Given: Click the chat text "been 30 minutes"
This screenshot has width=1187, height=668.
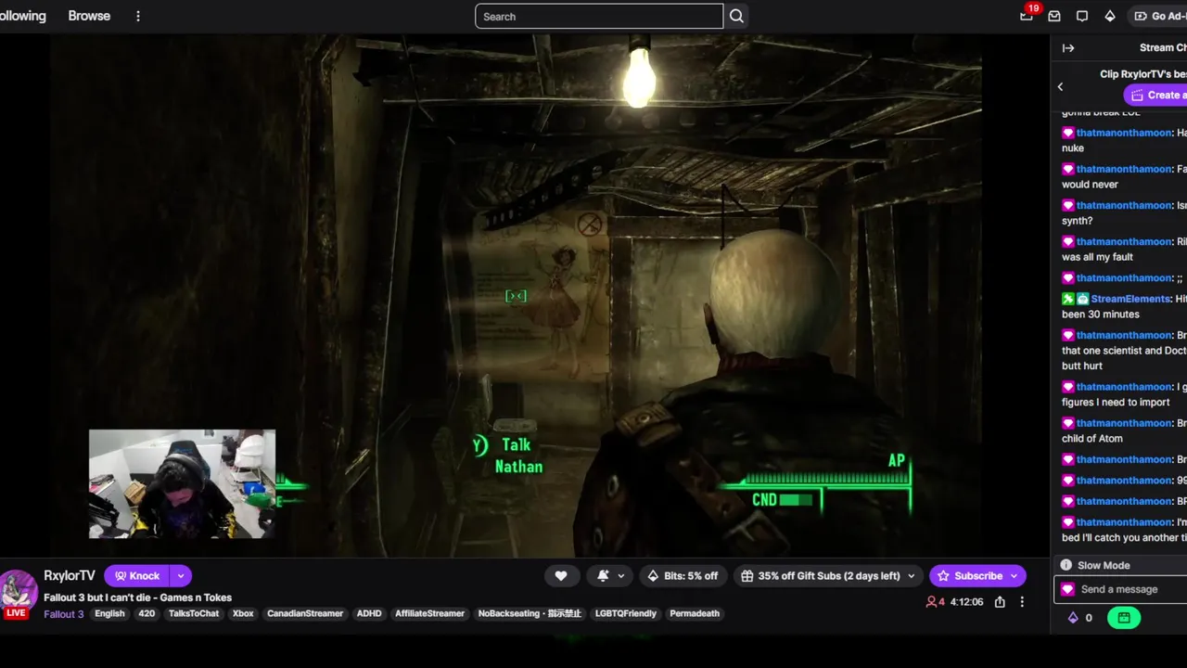Looking at the screenshot, I should [1101, 315].
